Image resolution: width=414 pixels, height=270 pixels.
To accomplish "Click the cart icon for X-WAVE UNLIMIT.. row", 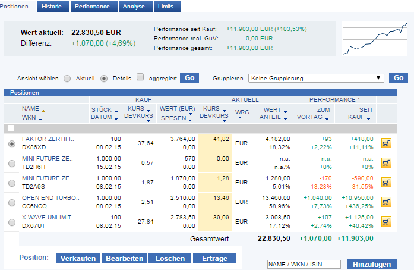I will (386, 222).
